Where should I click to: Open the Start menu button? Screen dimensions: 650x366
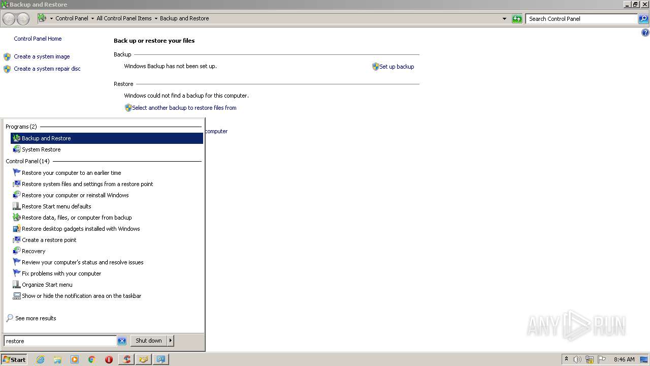pyautogui.click(x=14, y=359)
